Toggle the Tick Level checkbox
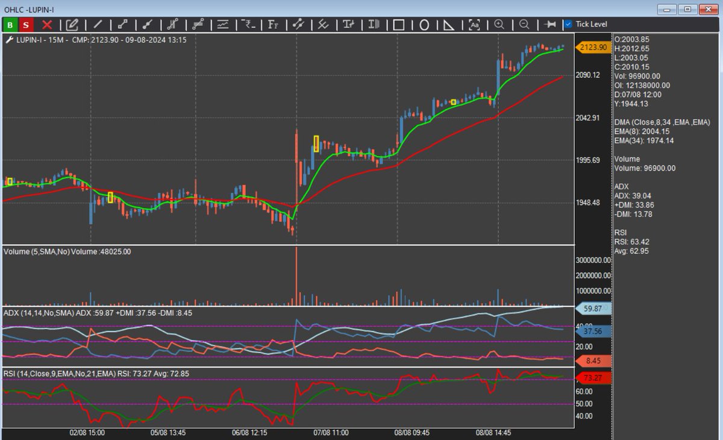The image size is (723, 440). [x=568, y=24]
